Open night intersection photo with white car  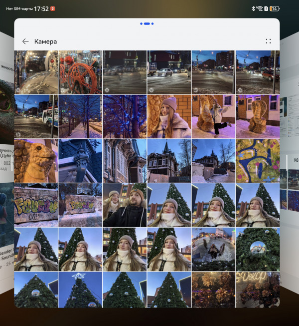(169, 72)
